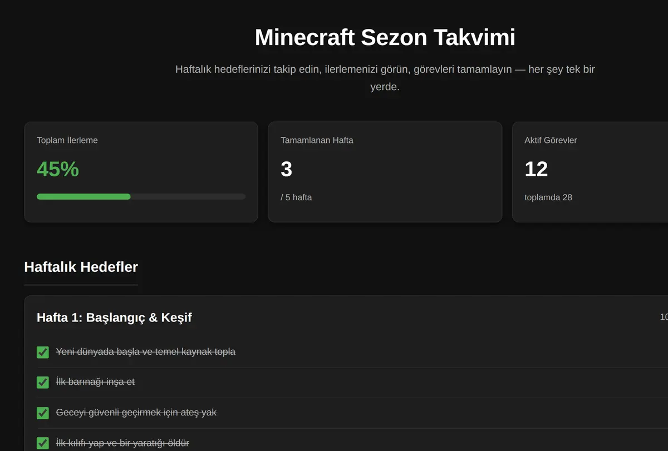668x451 pixels.
Task: Click the completed weeks value 3
Action: pyautogui.click(x=287, y=169)
